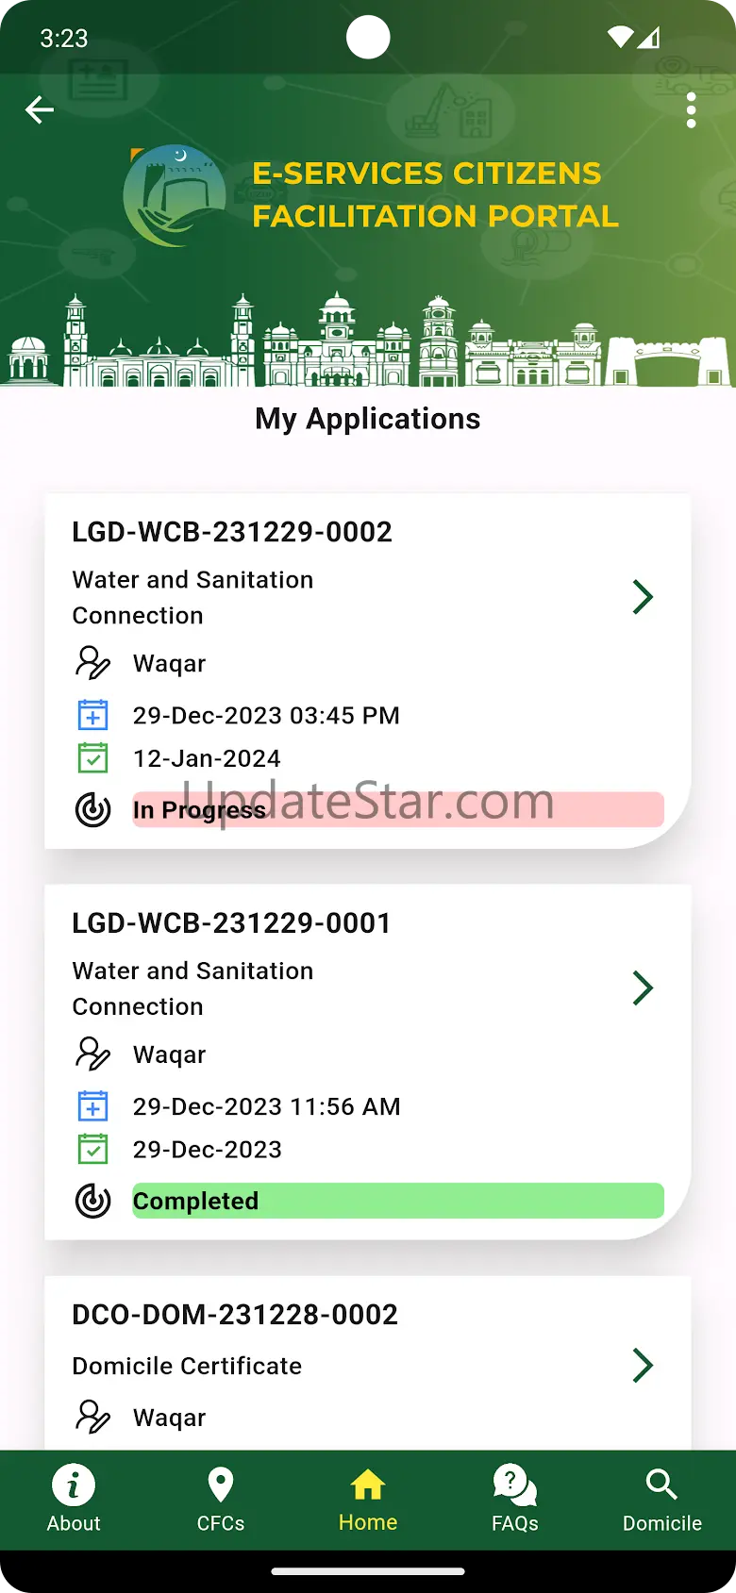This screenshot has width=736, height=1593.
Task: Click status icon next to In Progress
Action: point(92,810)
